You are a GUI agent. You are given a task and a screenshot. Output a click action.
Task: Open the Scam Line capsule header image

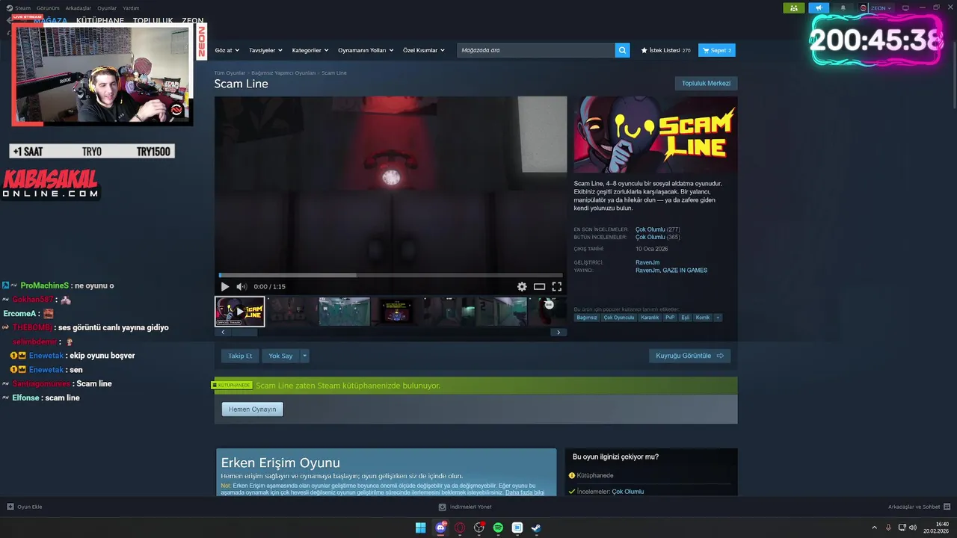pos(656,135)
